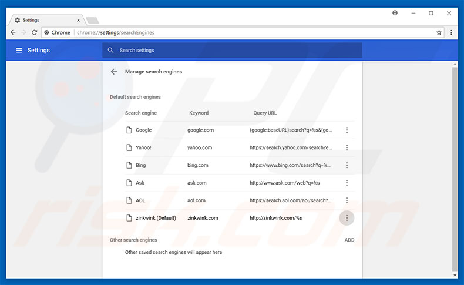Open Chrome's three-dot customize menu
Screen dimensions: 464x285
(x=451, y=32)
